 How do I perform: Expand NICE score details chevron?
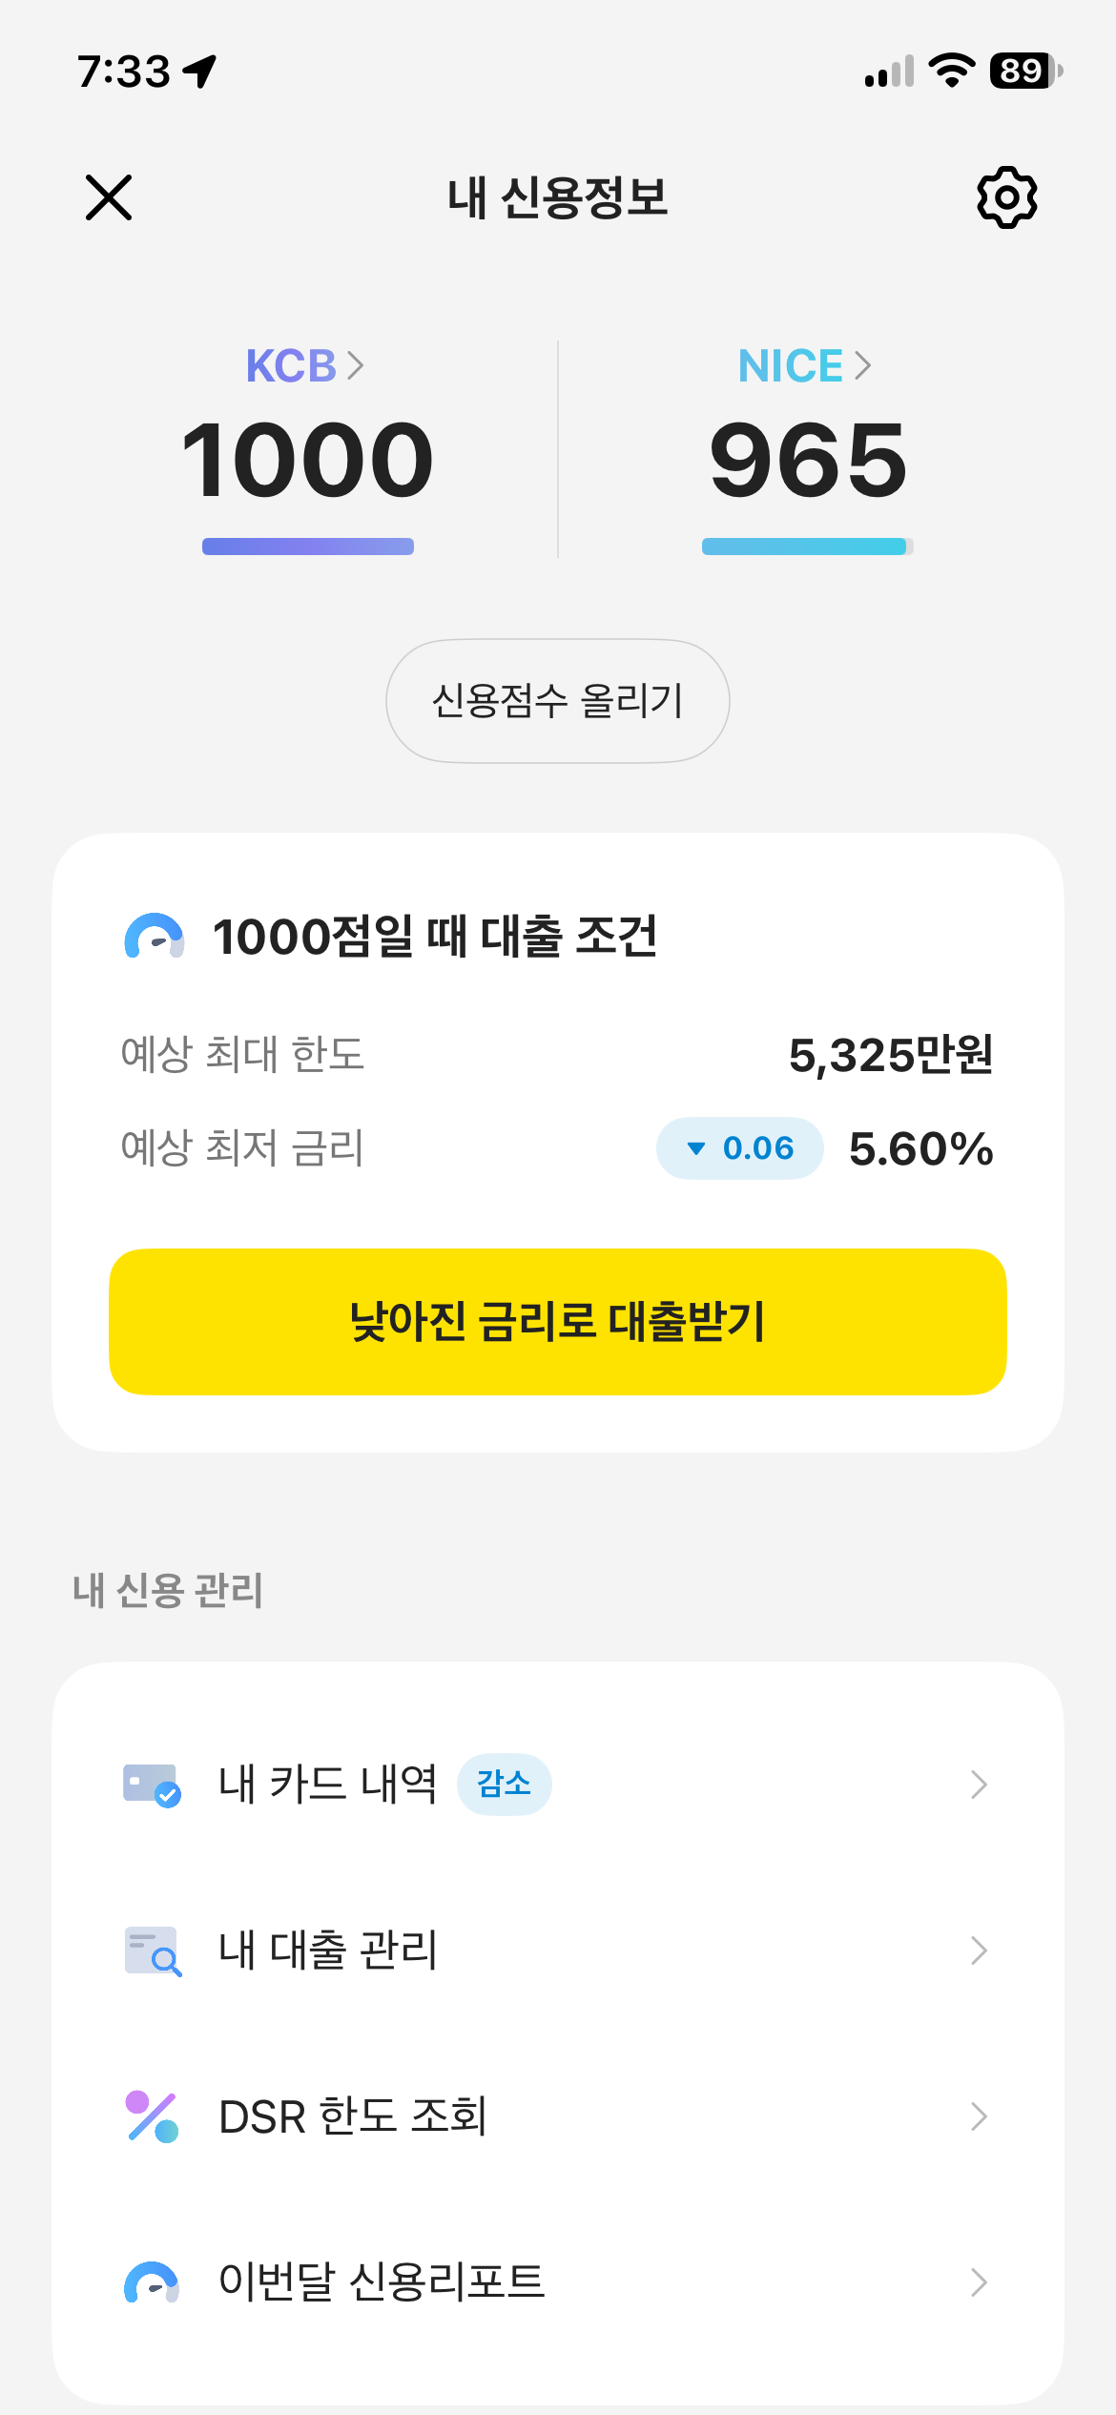[863, 365]
